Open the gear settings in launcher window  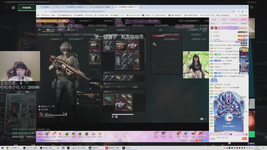(252, 7)
